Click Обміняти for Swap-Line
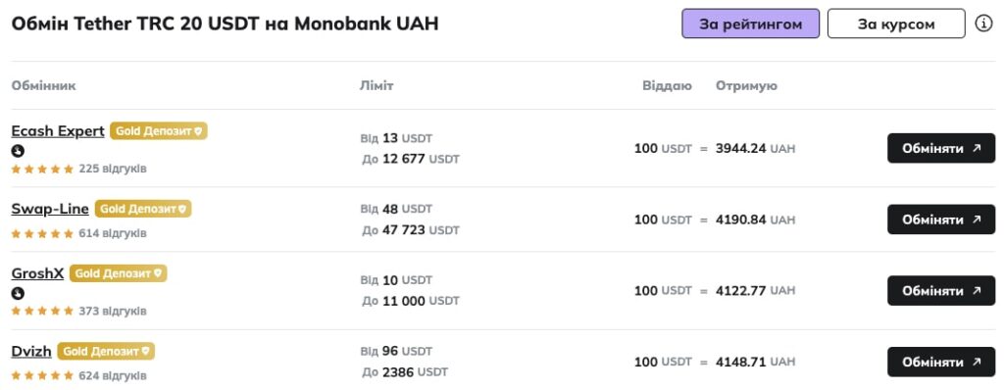This screenshot has height=390, width=1004. click(941, 219)
